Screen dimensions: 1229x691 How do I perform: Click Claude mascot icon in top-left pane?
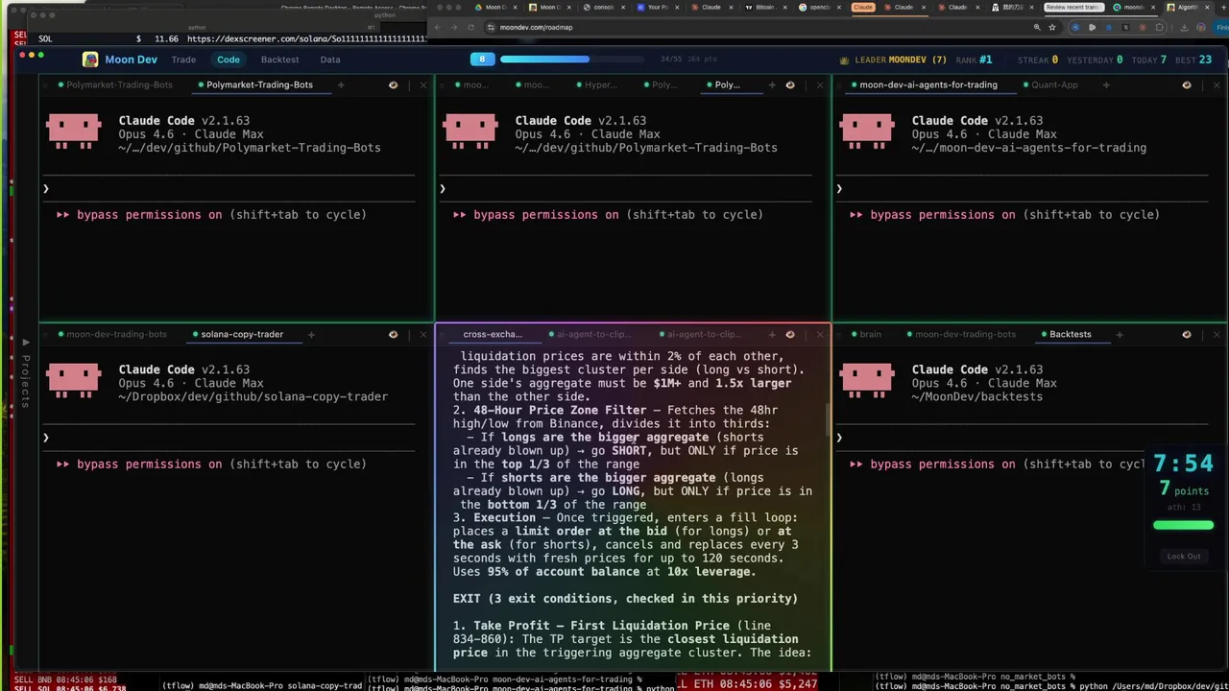(x=73, y=131)
